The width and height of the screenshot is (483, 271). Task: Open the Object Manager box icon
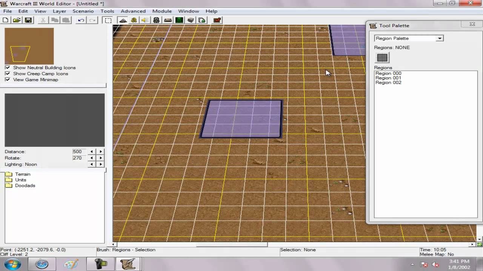[x=191, y=20]
